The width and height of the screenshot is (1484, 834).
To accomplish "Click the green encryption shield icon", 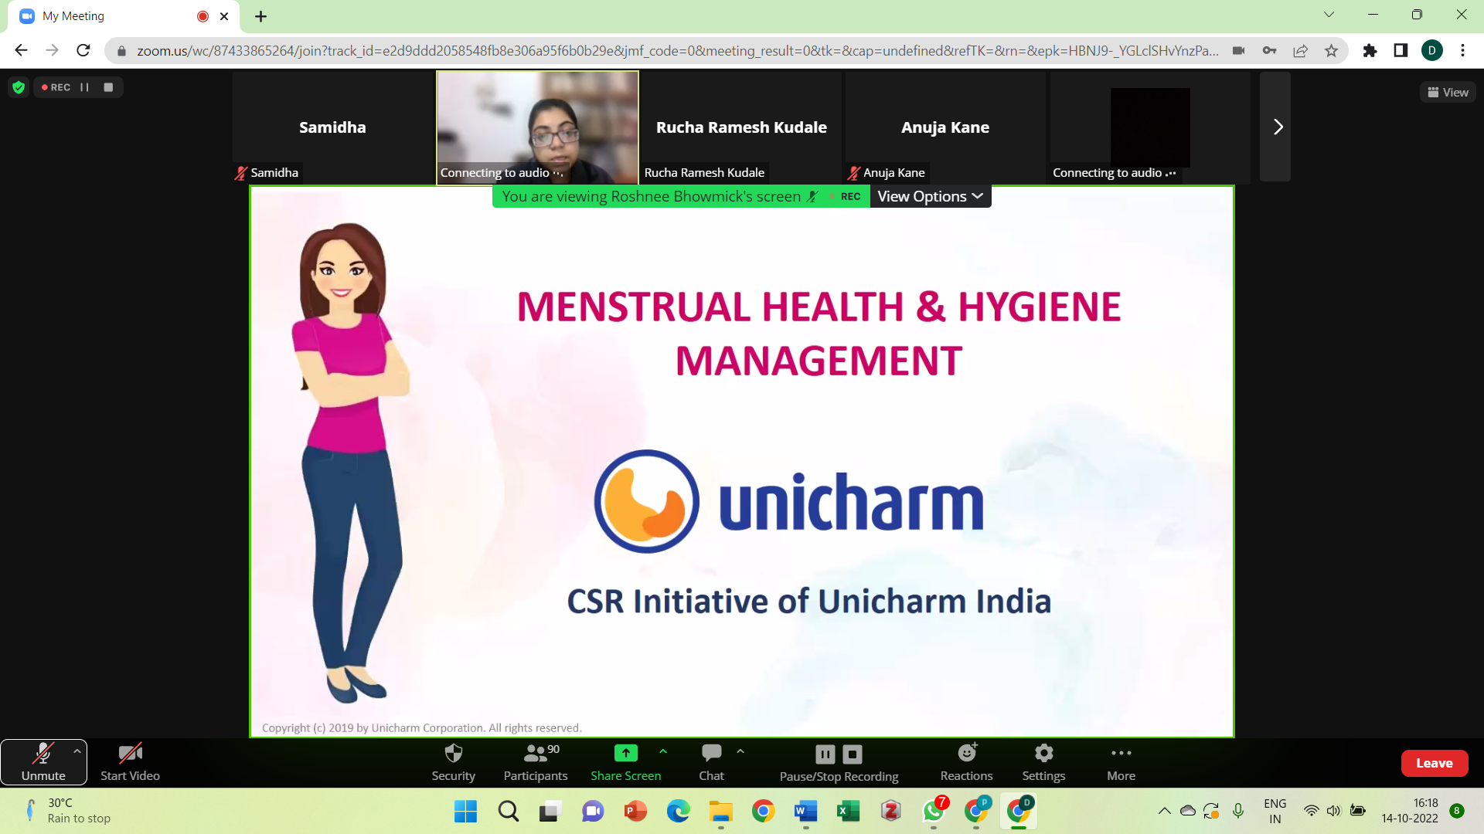I will click(19, 87).
